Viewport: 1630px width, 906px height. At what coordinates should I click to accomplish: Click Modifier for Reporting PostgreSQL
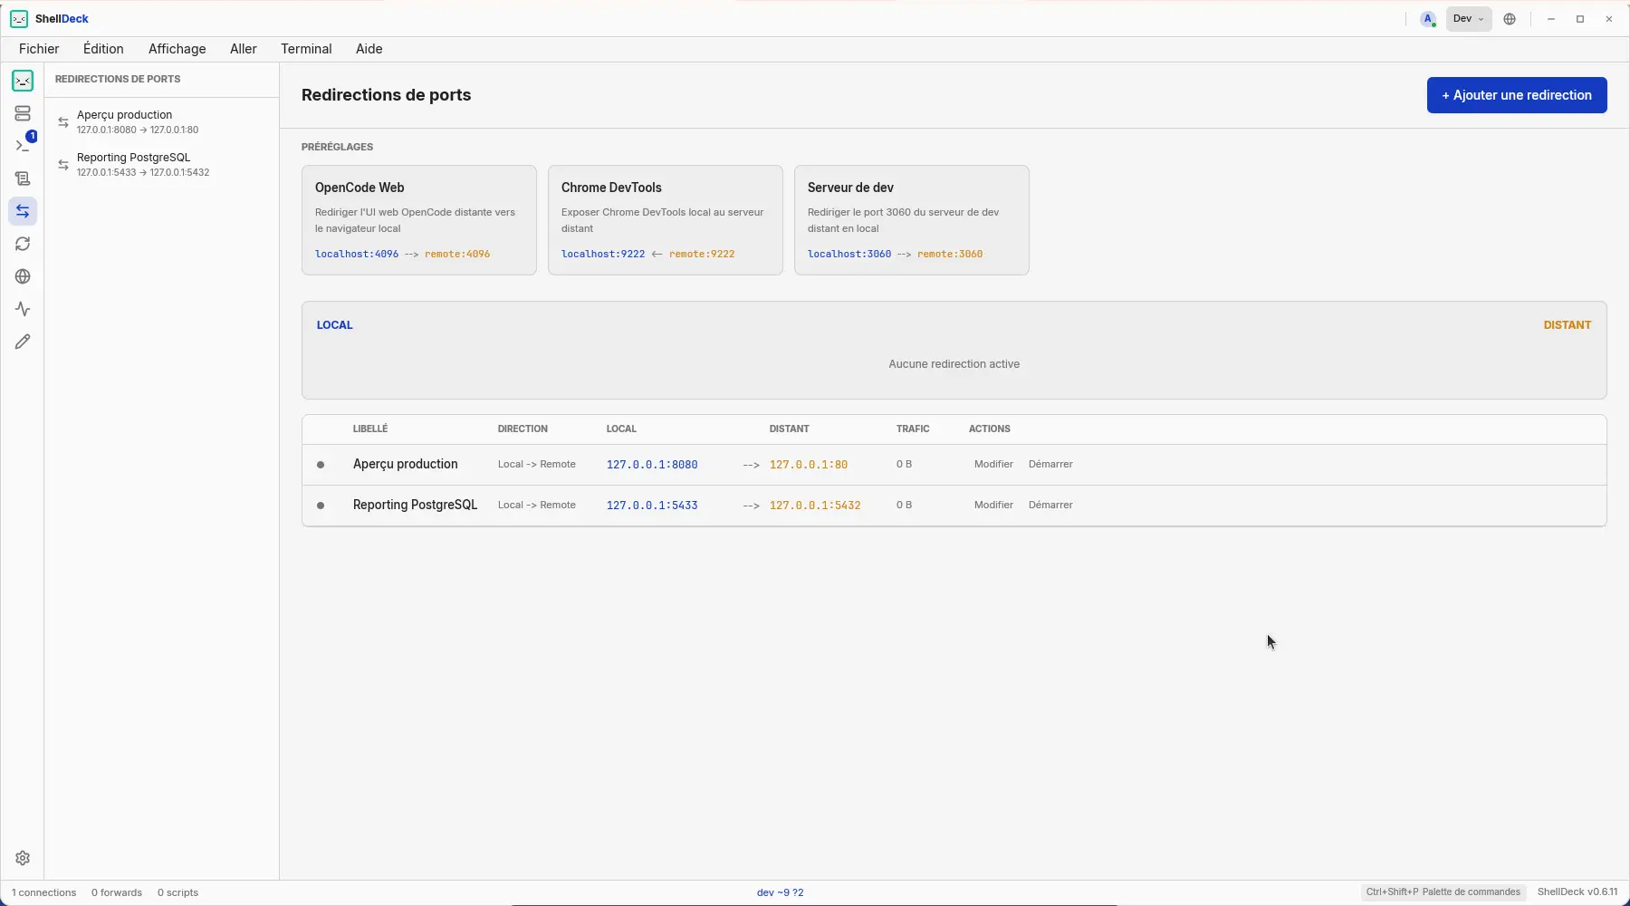tap(993, 505)
